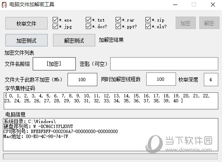Toggle the *.jpg file type checkbox
222x162 pixels.
click(x=55, y=27)
